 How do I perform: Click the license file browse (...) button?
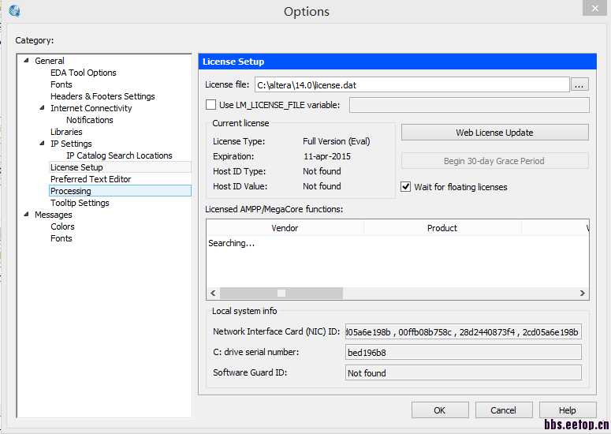[x=579, y=84]
